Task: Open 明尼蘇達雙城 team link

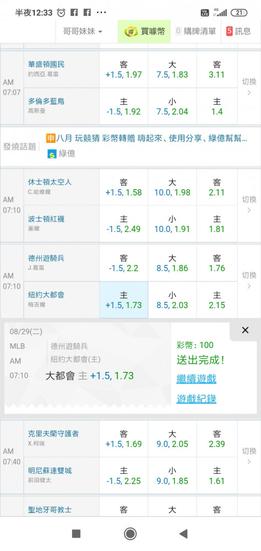Action: pyautogui.click(x=50, y=471)
